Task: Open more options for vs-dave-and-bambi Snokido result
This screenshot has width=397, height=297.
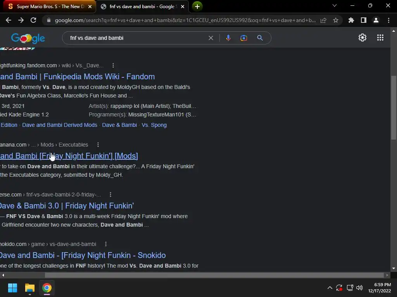Action: pyautogui.click(x=106, y=244)
